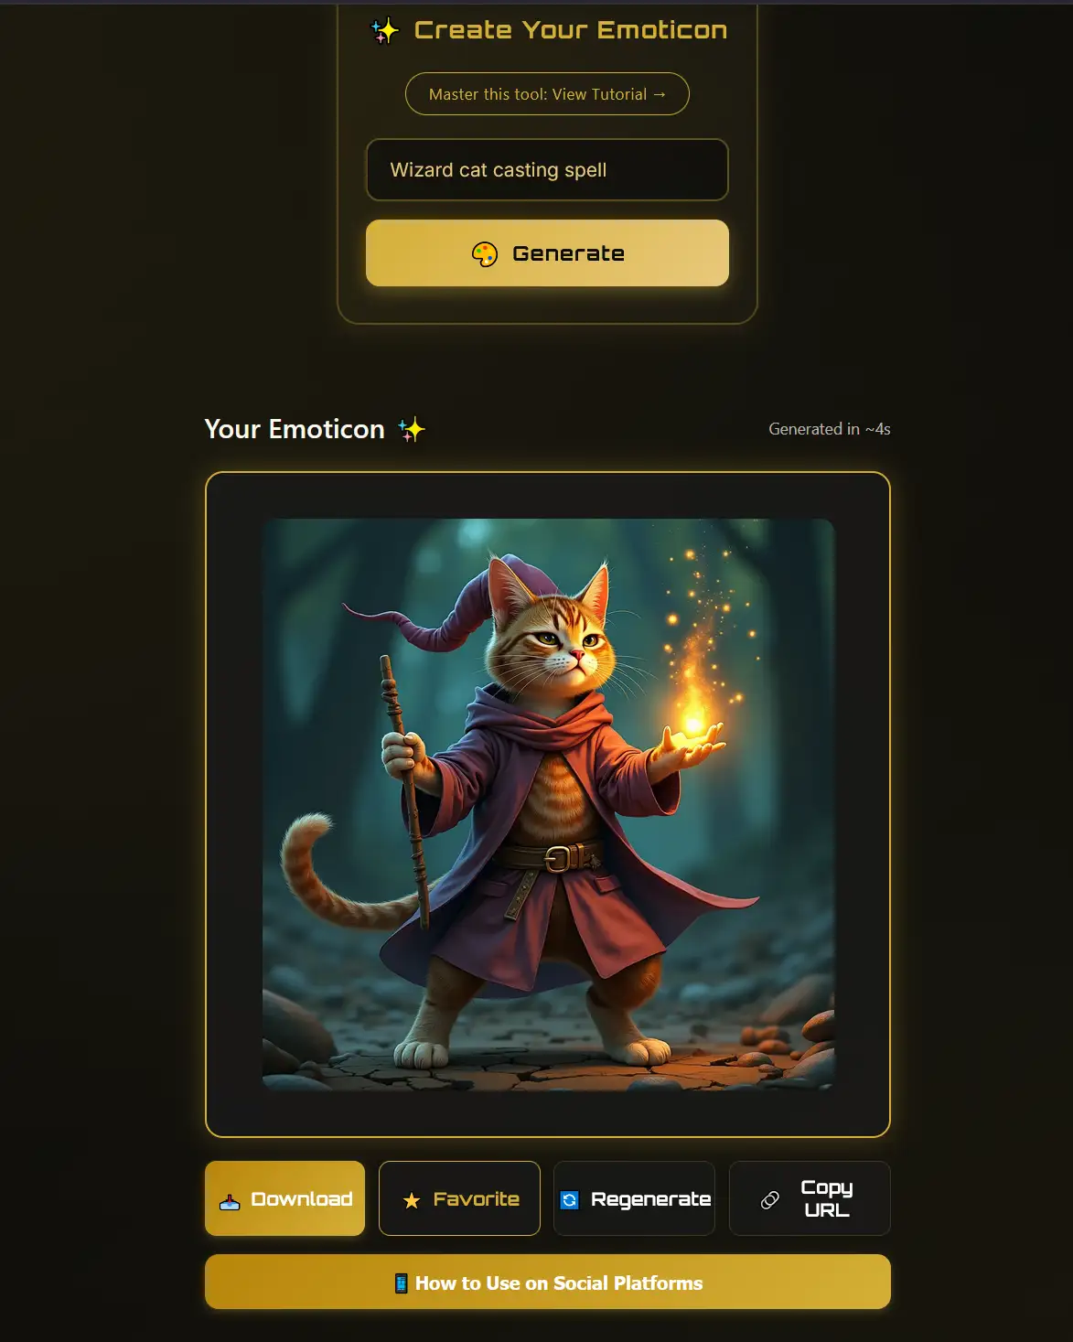The height and width of the screenshot is (1342, 1073).
Task: Open the View Tutorial link
Action: 547,94
